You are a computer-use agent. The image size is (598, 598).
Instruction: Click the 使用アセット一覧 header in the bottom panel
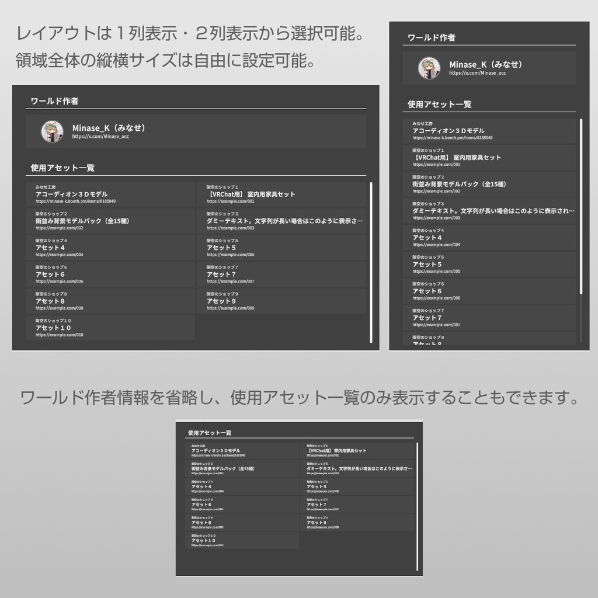[208, 432]
